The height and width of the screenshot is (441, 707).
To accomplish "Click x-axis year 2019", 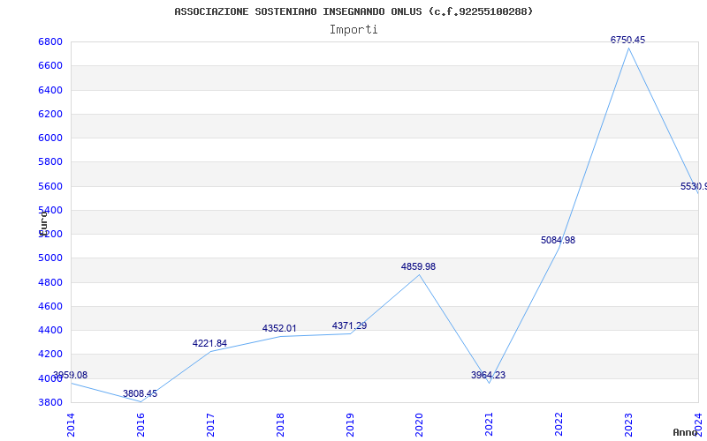I will point(349,425).
